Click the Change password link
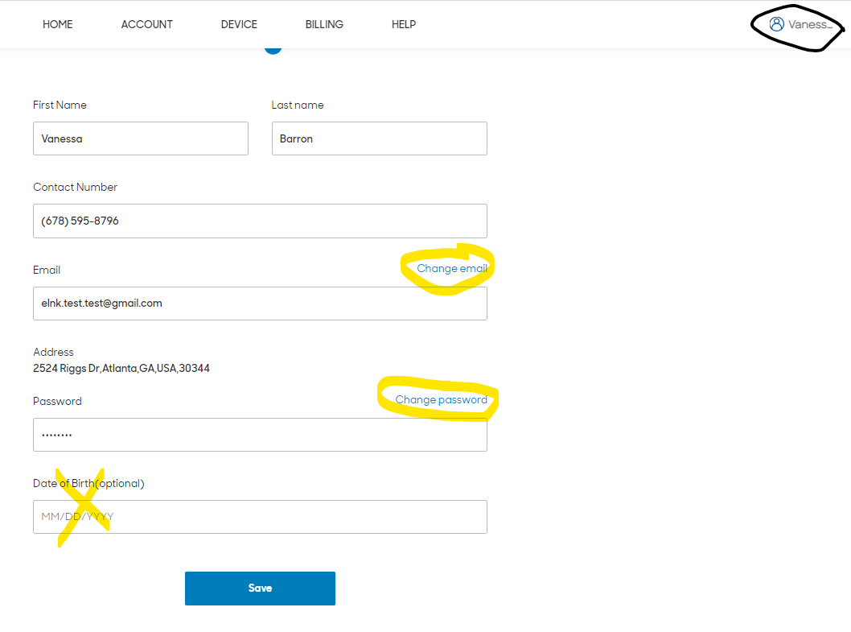Image resolution: width=851 pixels, height=632 pixels. (x=442, y=400)
